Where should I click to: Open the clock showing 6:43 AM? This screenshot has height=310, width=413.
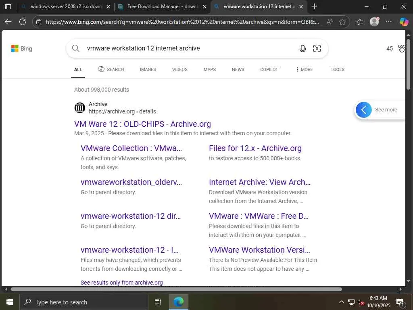(x=378, y=302)
